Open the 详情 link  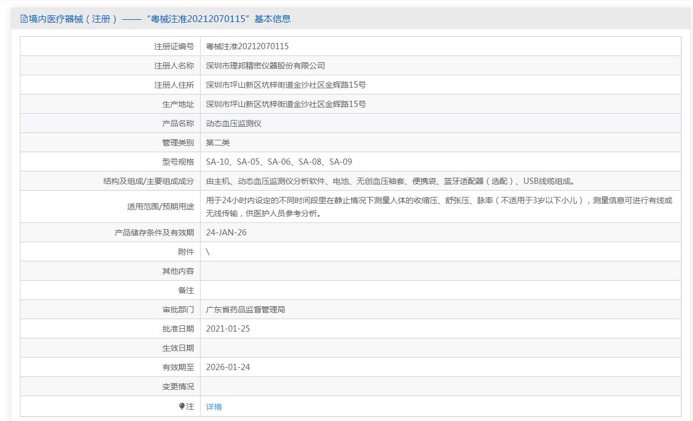tap(214, 407)
